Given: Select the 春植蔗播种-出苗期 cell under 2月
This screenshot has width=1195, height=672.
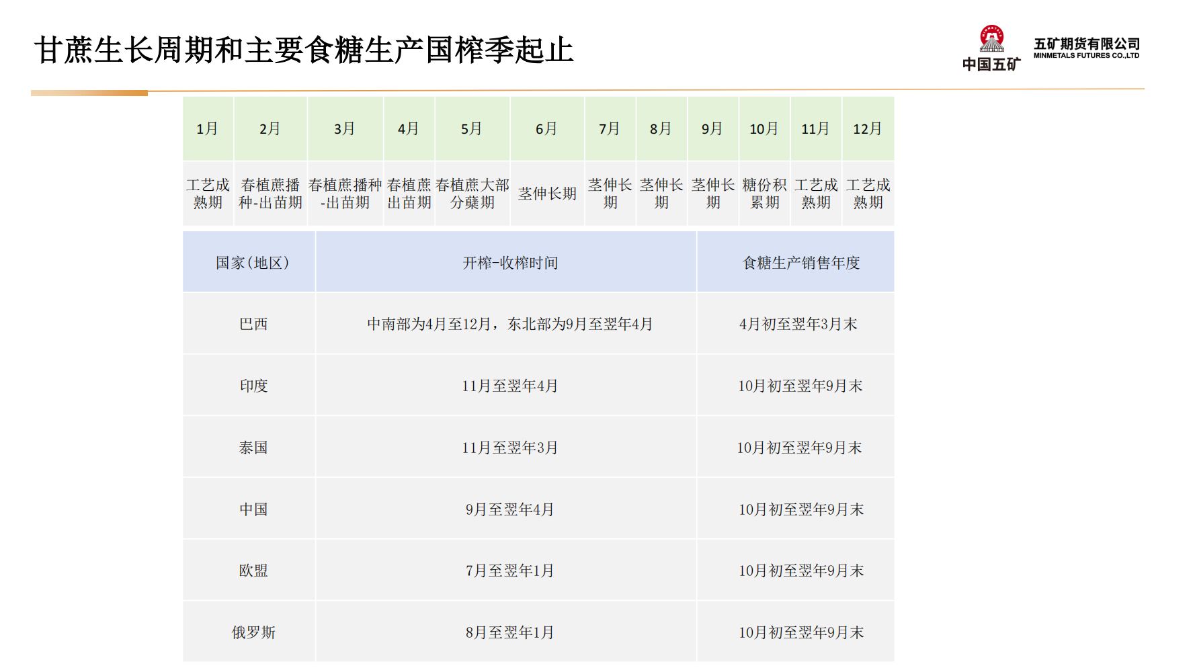Looking at the screenshot, I should (270, 194).
